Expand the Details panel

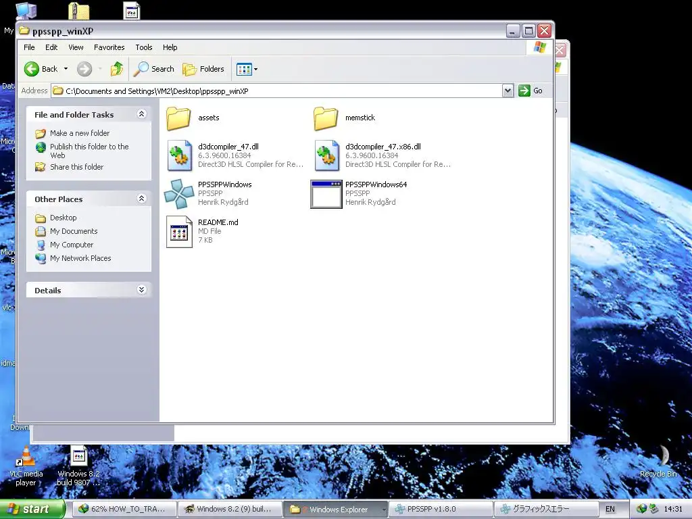[141, 290]
